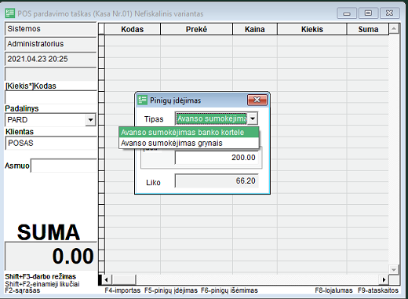The width and height of the screenshot is (408, 299).
Task: Click the Shift+F2-einamieji likučiai label
Action: click(42, 284)
